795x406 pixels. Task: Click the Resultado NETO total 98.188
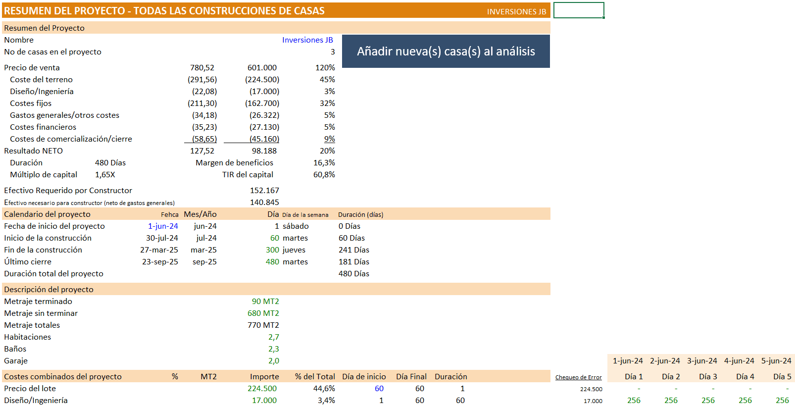click(264, 151)
